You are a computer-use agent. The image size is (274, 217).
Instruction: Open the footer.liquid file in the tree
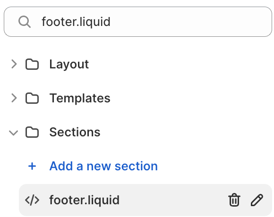tap(85, 200)
